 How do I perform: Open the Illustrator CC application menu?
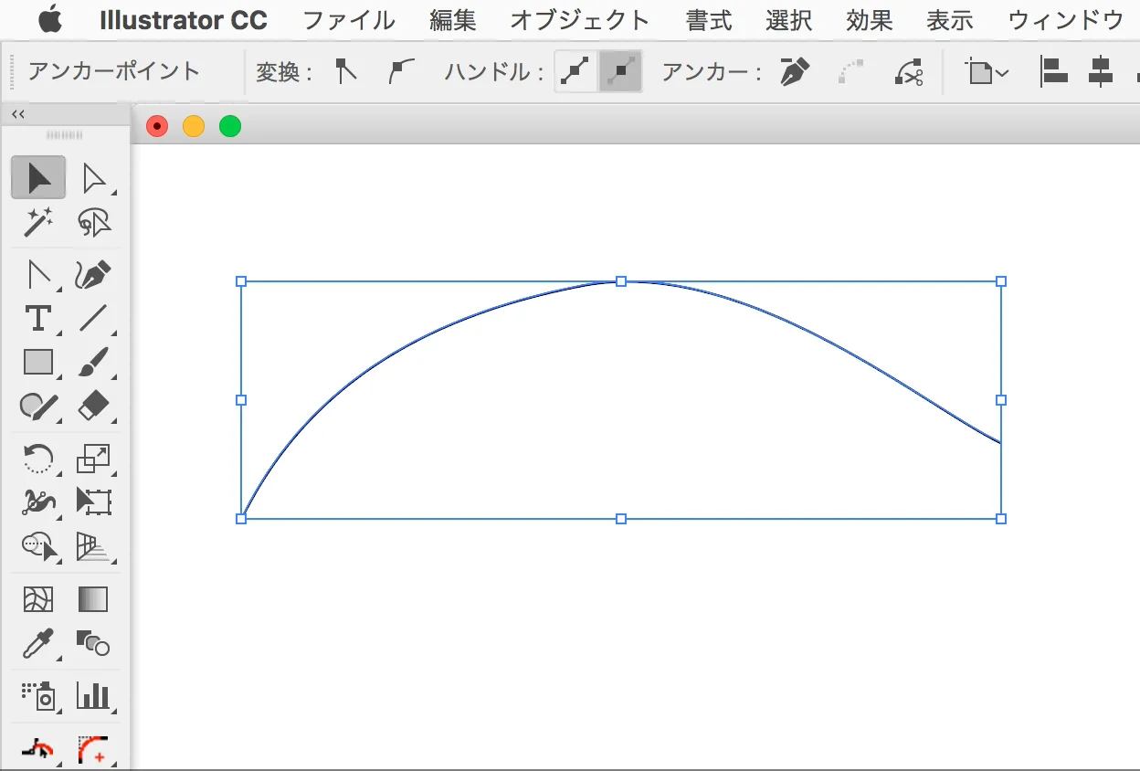(184, 20)
